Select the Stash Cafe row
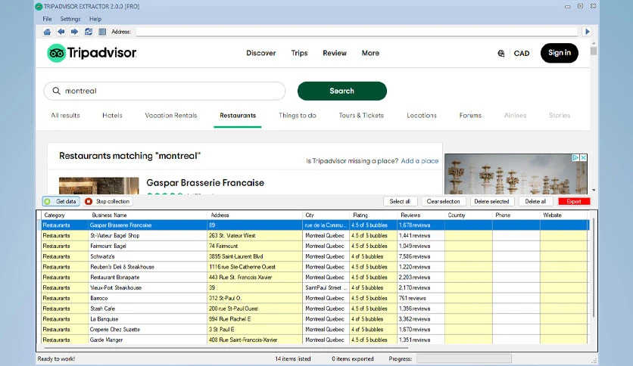Image resolution: width=633 pixels, height=366 pixels. click(x=314, y=309)
